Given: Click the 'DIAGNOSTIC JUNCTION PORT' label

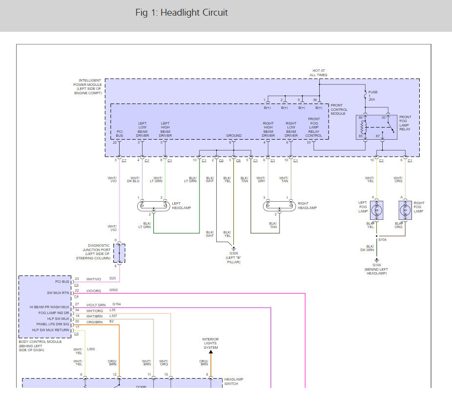Looking at the screenshot, I should click(x=93, y=252).
